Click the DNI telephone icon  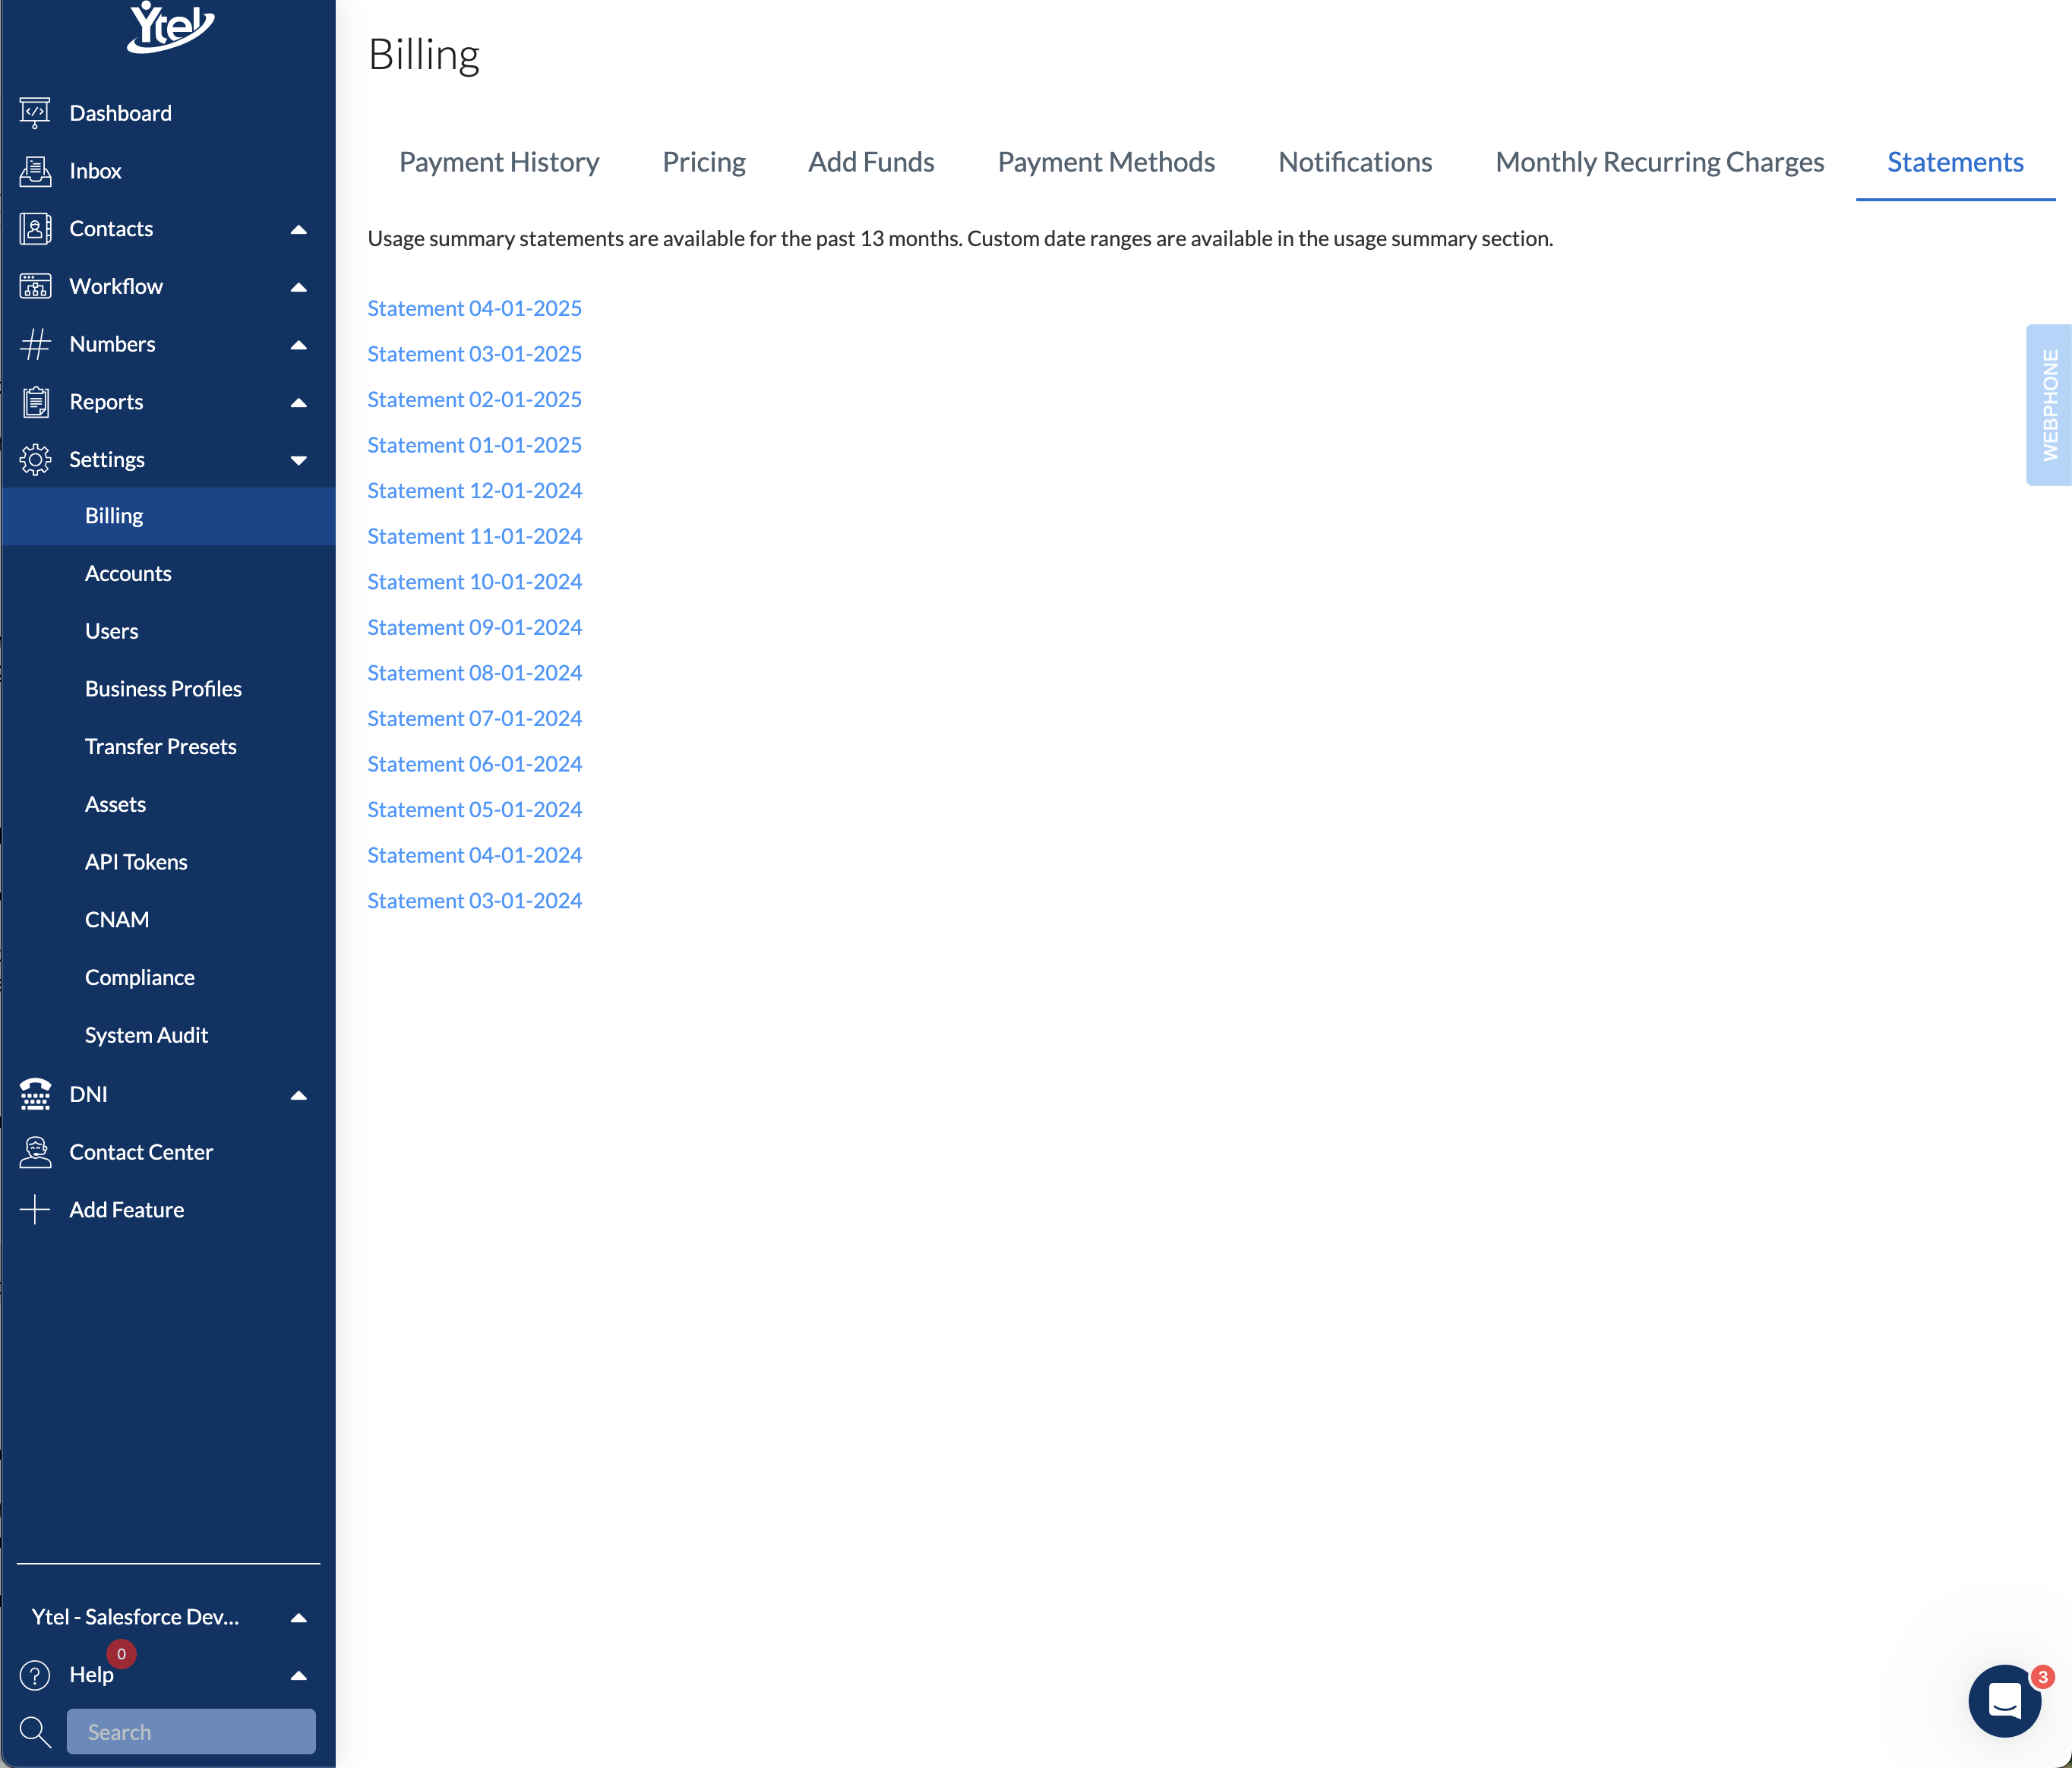(x=35, y=1095)
